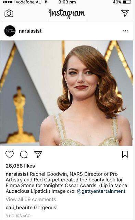135x220 pixels.
Task: Tap the Emma Stone post photo
Action: click(67, 93)
